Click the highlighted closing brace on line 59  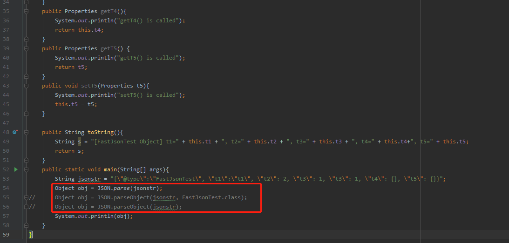point(31,235)
